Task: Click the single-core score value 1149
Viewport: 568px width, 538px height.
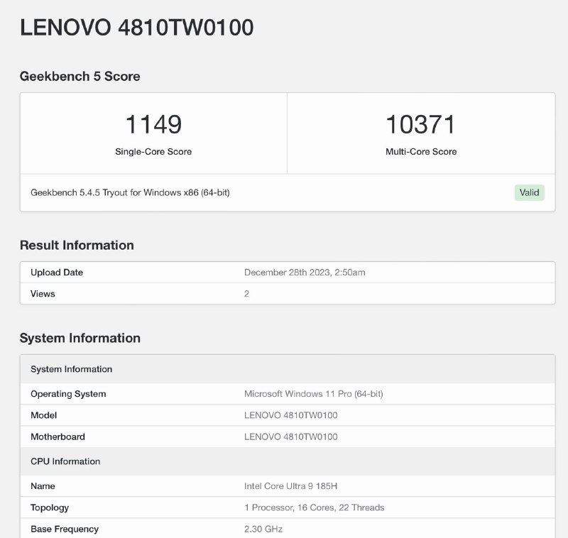Action: click(x=153, y=124)
